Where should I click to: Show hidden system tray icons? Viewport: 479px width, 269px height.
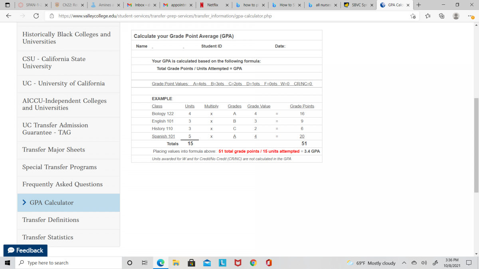coord(404,263)
